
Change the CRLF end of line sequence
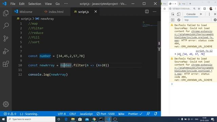[73, 114]
